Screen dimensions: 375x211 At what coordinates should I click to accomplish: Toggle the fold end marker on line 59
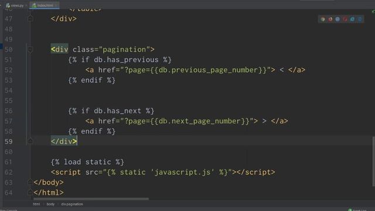coord(30,141)
